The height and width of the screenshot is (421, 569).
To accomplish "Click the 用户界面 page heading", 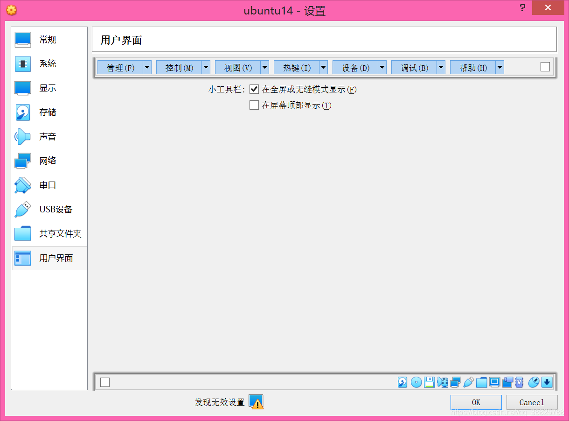I will pos(121,40).
